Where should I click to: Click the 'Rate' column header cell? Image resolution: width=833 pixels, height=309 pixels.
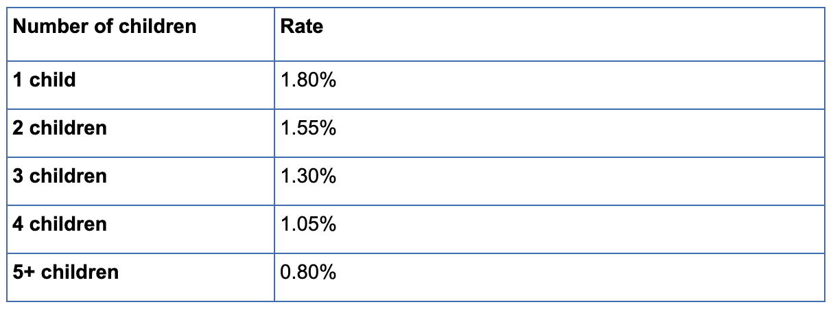(302, 27)
